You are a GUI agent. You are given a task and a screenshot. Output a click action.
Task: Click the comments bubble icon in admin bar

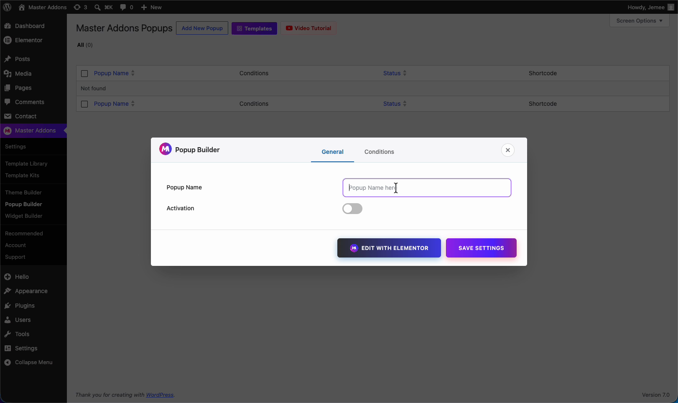123,7
